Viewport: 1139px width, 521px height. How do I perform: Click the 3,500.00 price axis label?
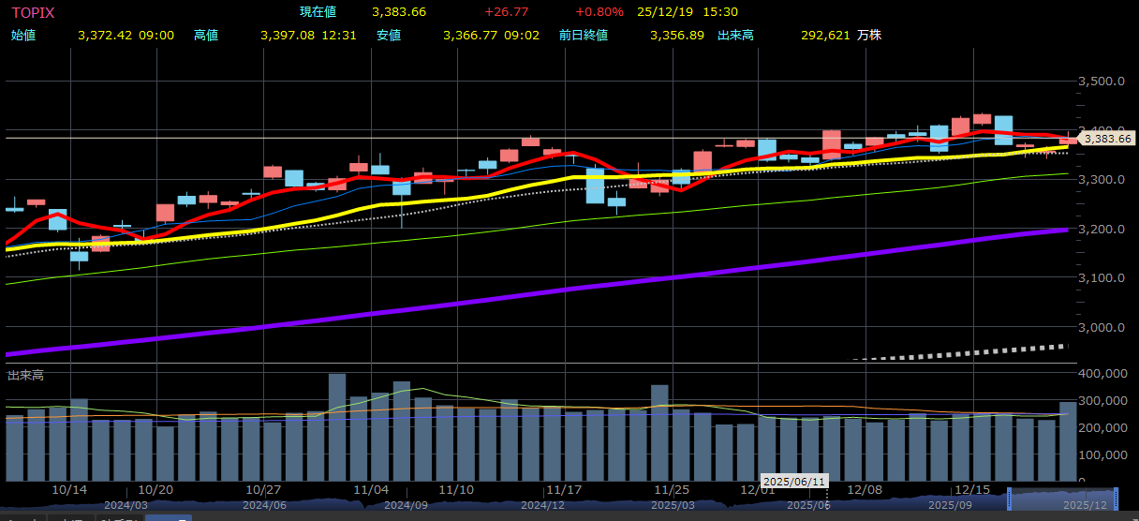point(1102,82)
